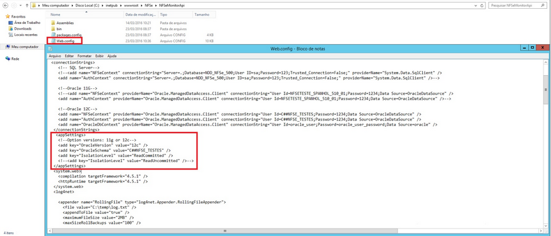Click the Notepad icon in the title bar
The image size is (551, 236).
50,49
